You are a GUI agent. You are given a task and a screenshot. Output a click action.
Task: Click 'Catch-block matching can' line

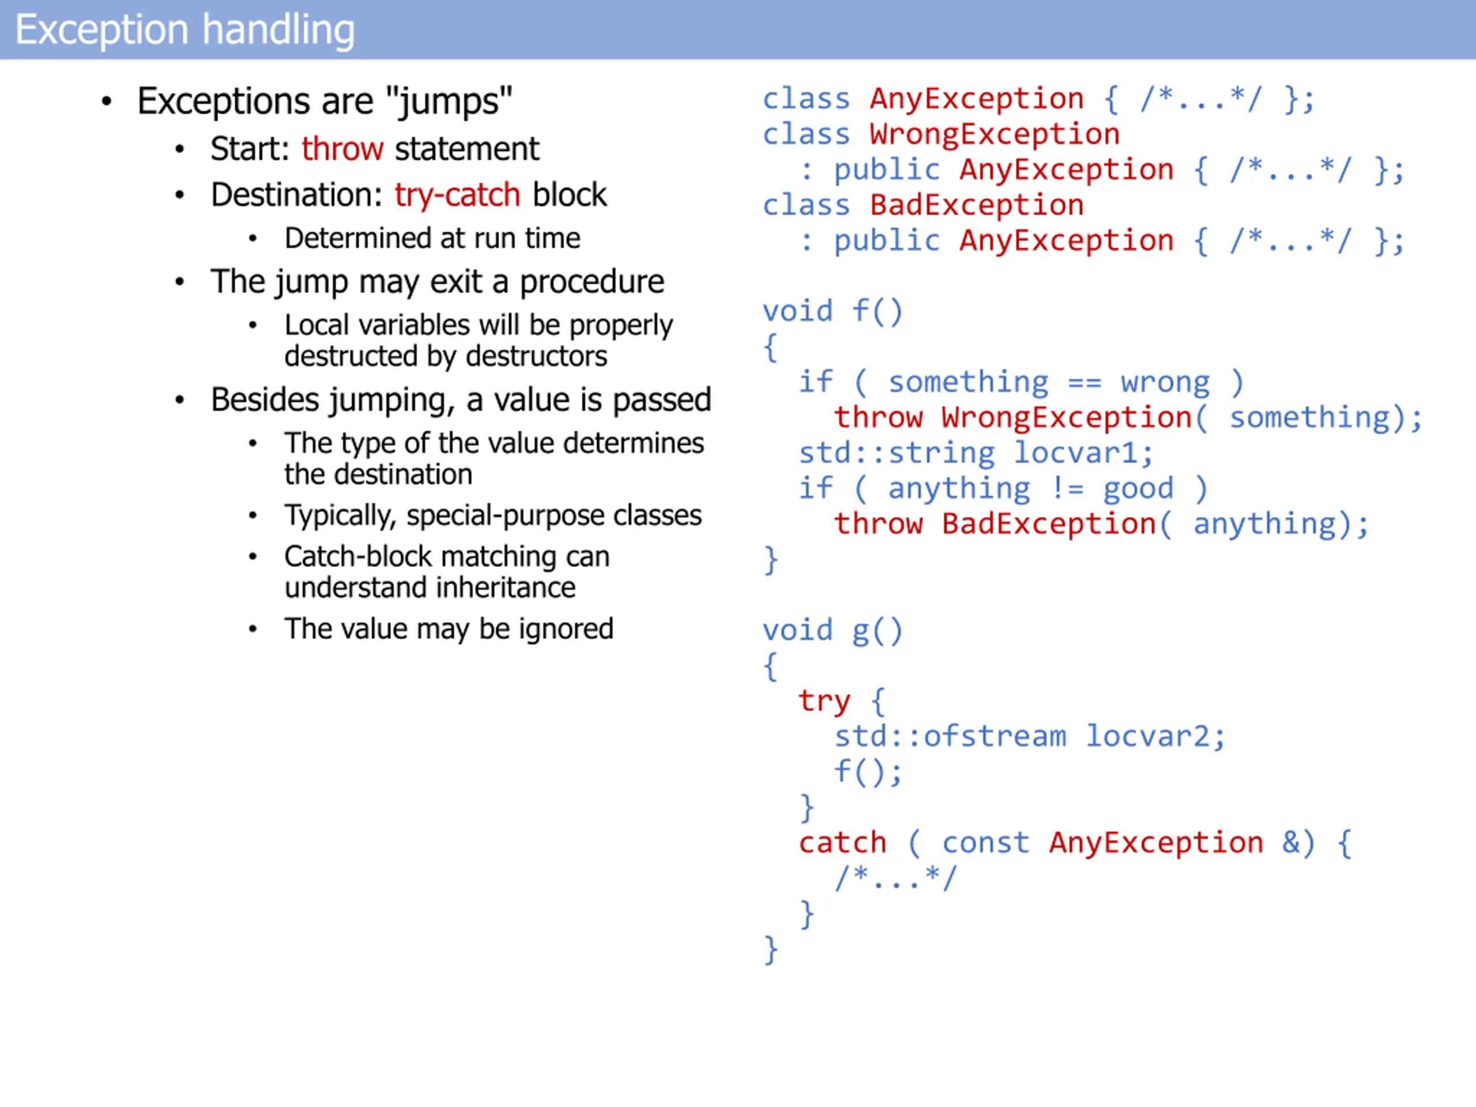coord(447,556)
